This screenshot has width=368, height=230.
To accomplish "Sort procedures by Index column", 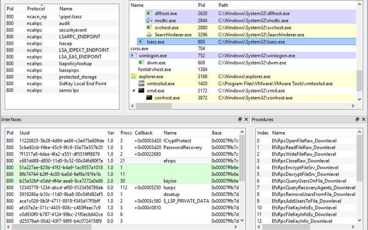I will pyautogui.click(x=263, y=132).
